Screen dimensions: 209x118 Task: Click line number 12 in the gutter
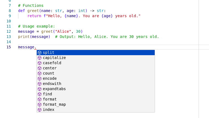pos(9,31)
